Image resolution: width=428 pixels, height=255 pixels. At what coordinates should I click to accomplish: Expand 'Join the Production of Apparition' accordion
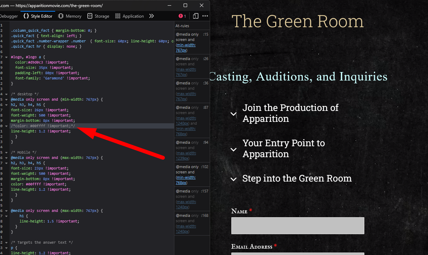pos(233,114)
